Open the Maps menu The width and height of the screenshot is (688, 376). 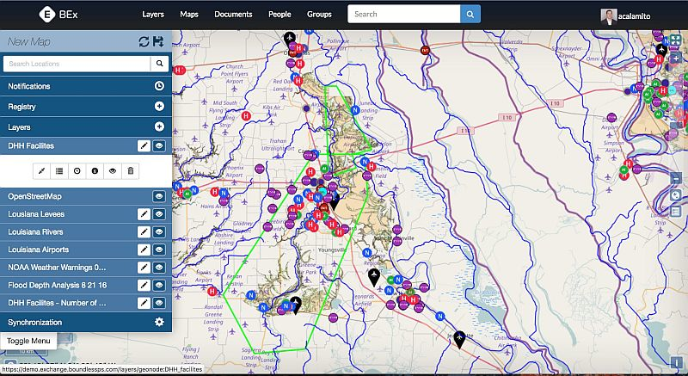click(189, 15)
